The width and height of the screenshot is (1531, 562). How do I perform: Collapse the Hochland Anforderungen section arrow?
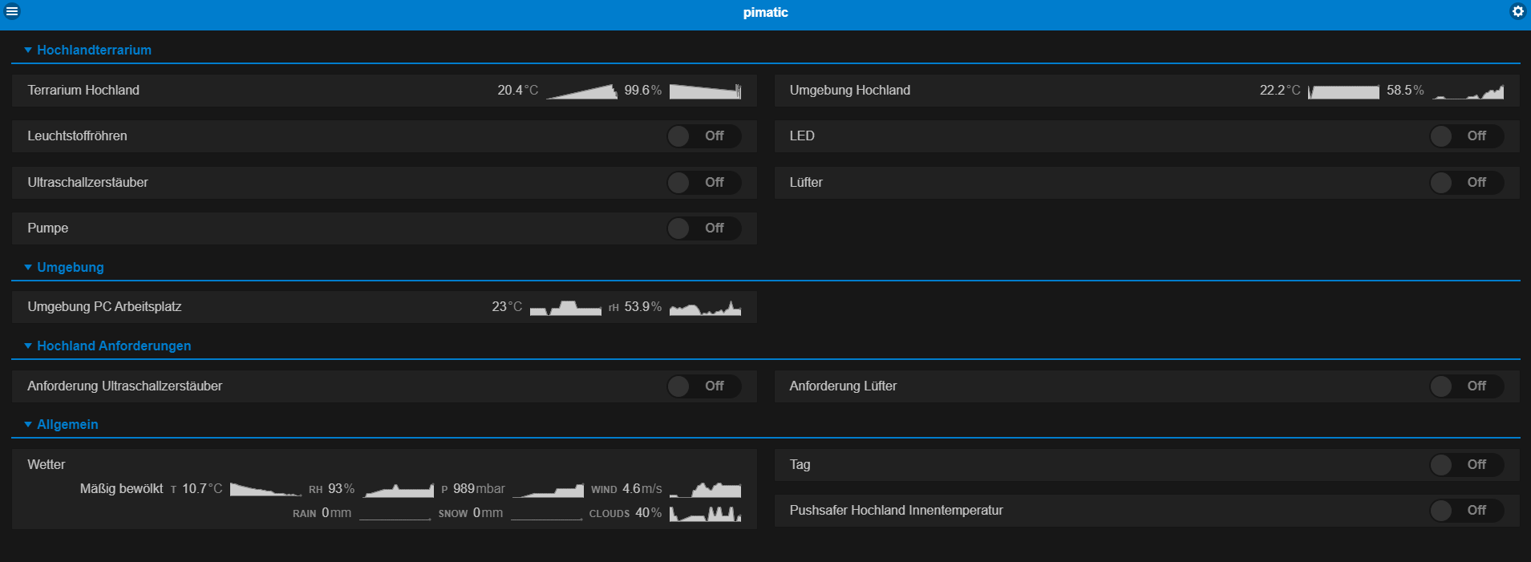[28, 346]
